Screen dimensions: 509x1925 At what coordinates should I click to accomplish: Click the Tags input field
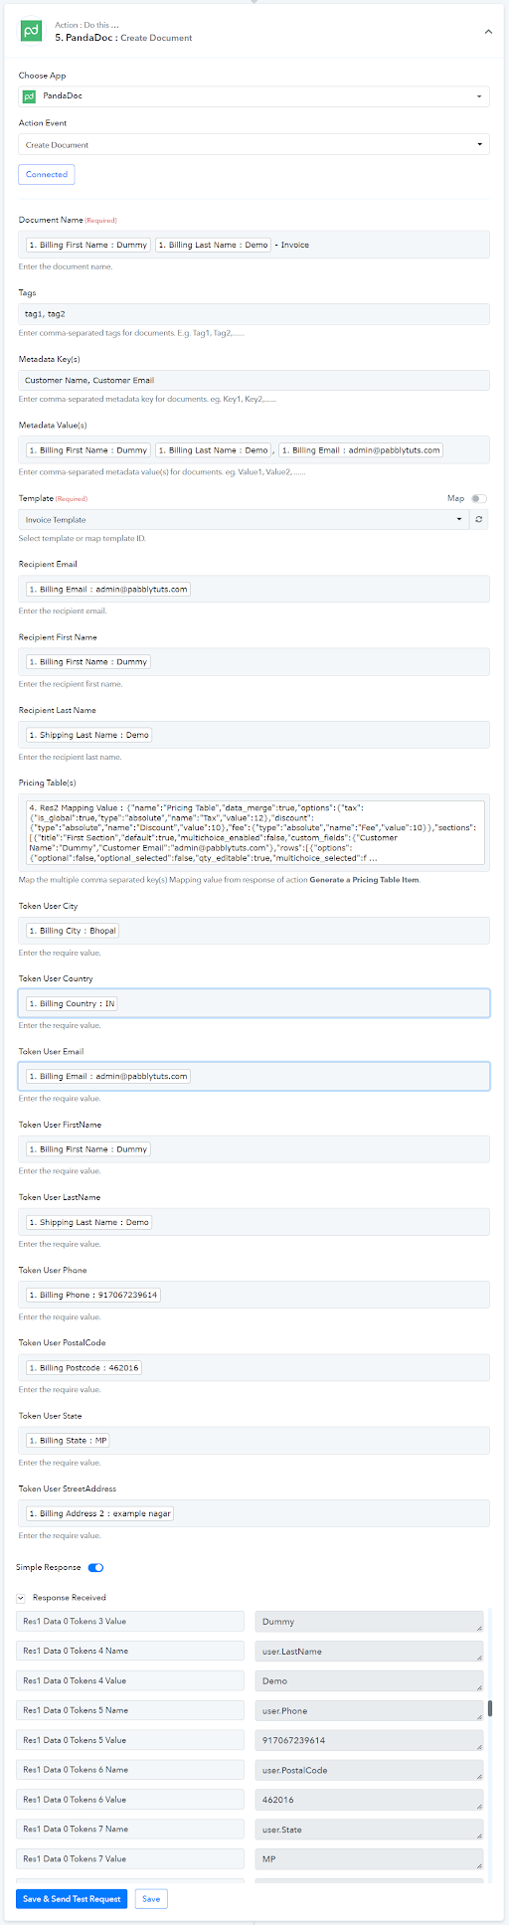(254, 313)
